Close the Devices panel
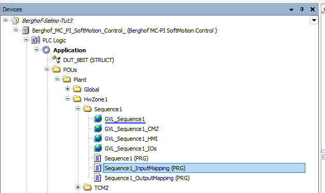The height and width of the screenshot is (193, 325). [313, 9]
